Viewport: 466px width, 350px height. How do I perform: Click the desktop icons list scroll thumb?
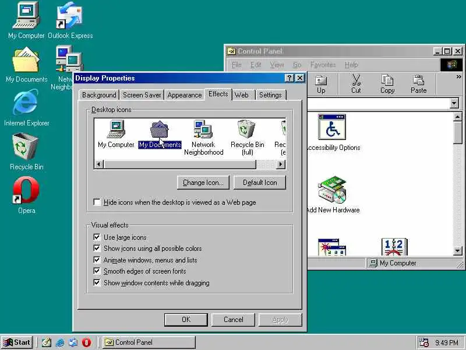180,164
